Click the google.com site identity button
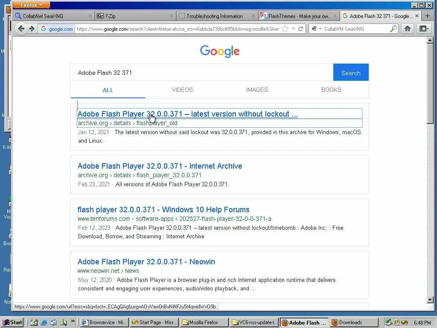 (57, 29)
